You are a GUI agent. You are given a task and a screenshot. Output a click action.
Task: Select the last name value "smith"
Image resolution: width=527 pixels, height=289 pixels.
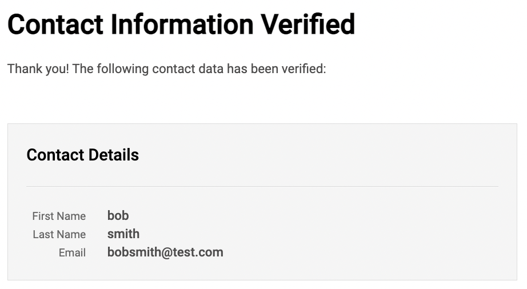[123, 234]
